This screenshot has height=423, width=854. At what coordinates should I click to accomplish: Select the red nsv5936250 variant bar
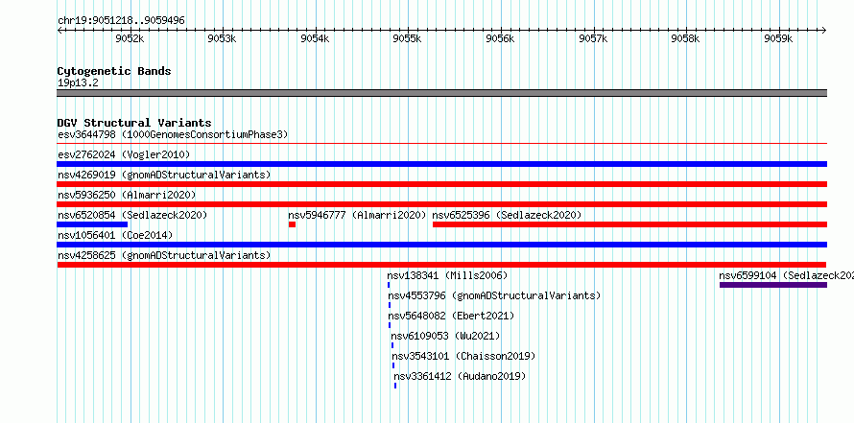click(x=441, y=204)
